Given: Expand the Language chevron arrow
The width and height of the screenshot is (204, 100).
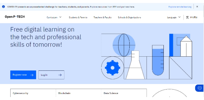Looking at the screenshot, I should click(180, 17).
